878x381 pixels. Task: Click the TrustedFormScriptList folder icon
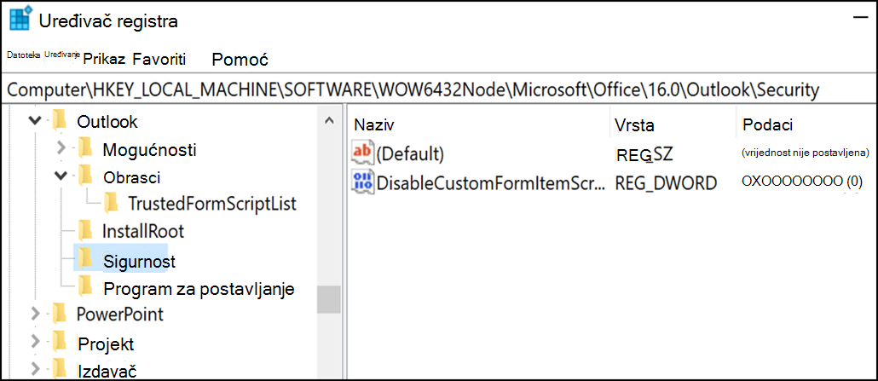tap(111, 203)
